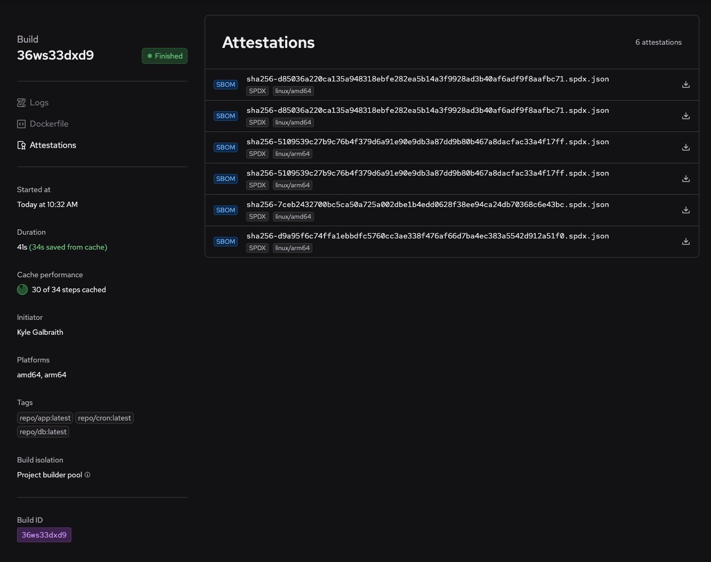
Task: Open the sha256-d9a95f6c74 spdx.json filename
Action: (x=427, y=236)
